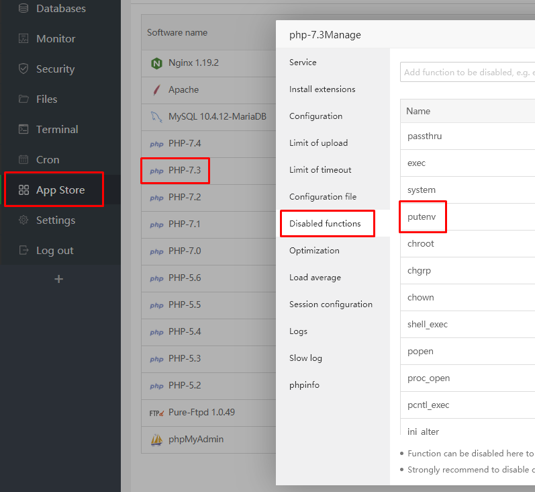
Task: Click the php icon beside PHP-7.3
Action: tap(156, 171)
